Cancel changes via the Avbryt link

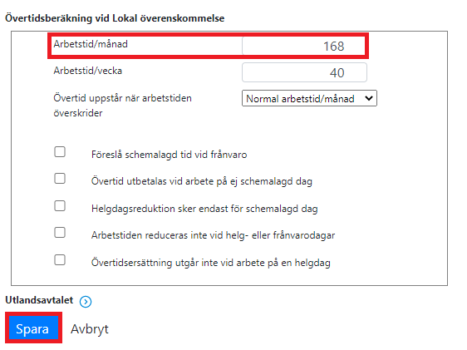90,329
